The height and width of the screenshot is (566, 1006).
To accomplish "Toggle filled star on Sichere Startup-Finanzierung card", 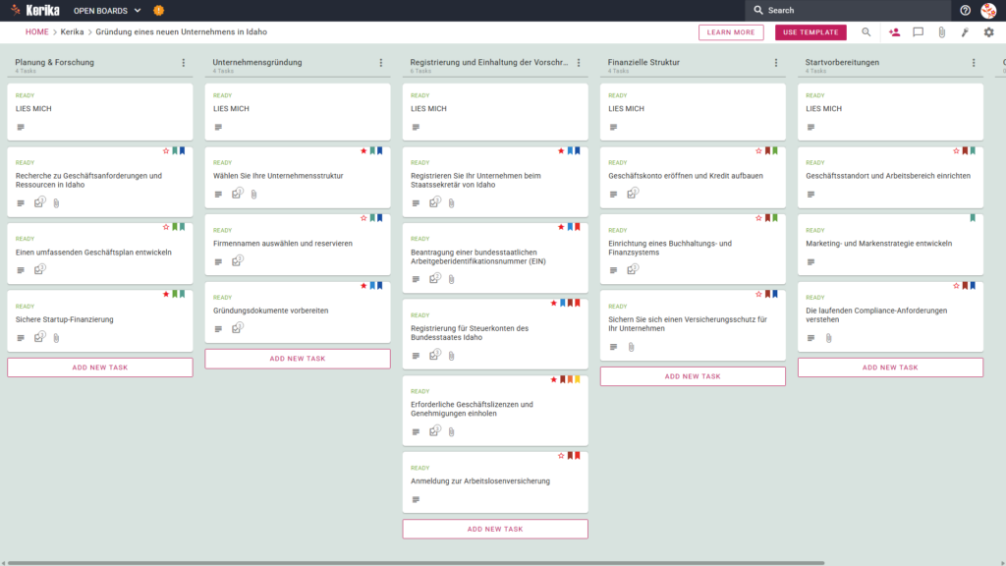I will pos(166,294).
